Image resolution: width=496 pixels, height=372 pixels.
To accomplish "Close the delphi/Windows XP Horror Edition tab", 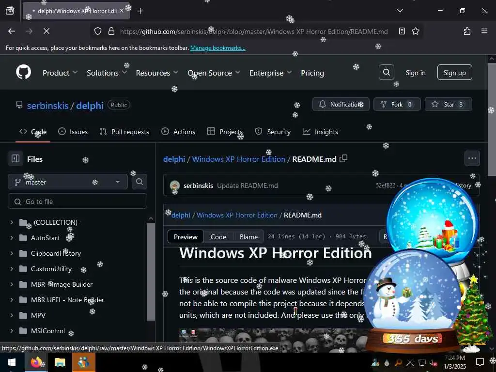I will pyautogui.click(x=122, y=11).
